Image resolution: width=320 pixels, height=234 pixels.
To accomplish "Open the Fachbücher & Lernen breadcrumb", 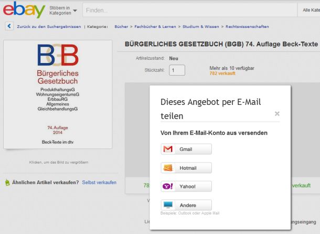I will tap(155, 27).
